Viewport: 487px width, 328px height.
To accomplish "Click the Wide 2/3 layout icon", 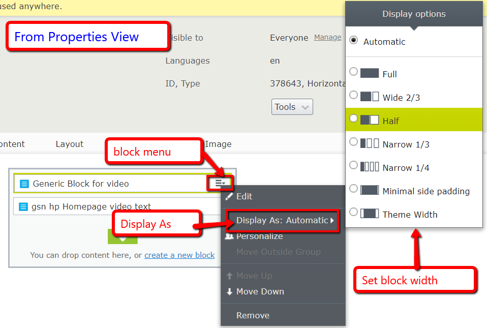I will point(370,97).
